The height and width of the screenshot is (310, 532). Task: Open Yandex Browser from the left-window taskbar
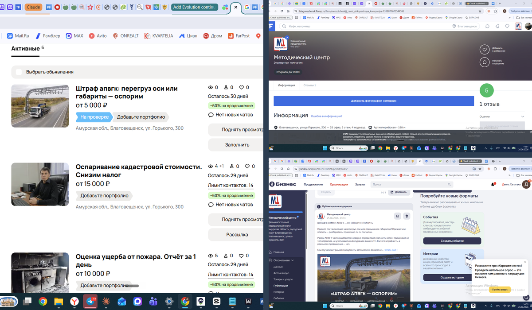pyautogui.click(x=74, y=301)
